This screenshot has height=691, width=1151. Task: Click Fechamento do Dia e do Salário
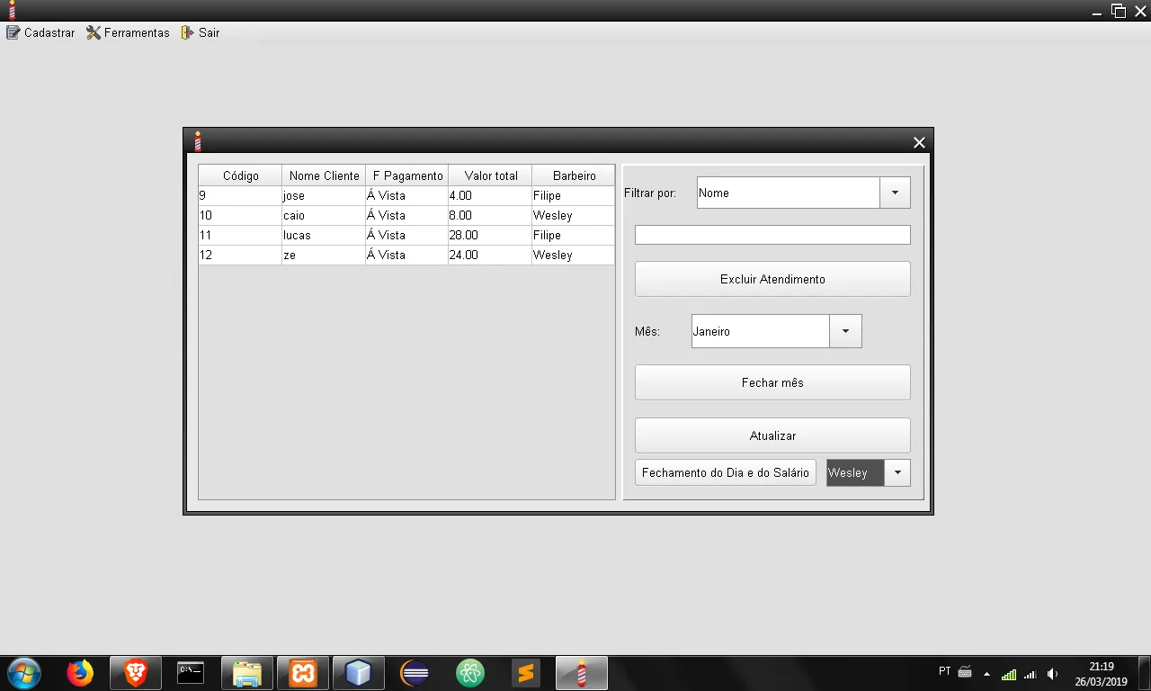click(726, 472)
